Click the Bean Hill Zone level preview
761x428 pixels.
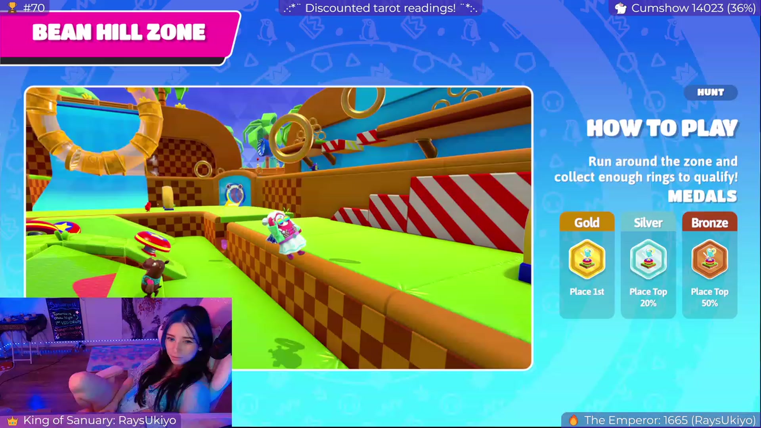coord(279,228)
